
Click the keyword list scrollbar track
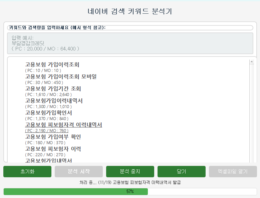pos(252,113)
